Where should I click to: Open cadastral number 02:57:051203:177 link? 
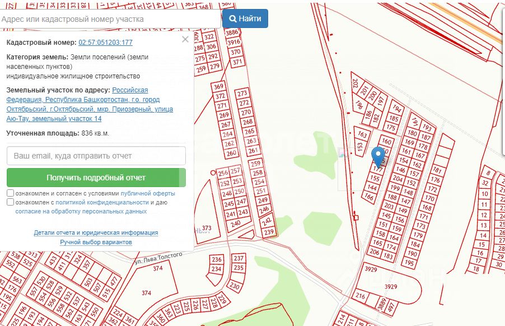(105, 43)
